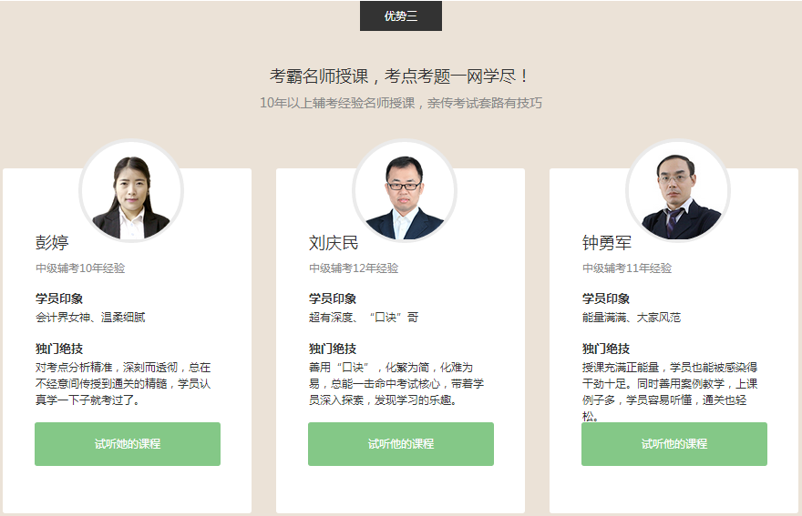Viewport: 802px width, 516px height.
Task: Select teacher name 钟勇军
Action: [x=607, y=243]
